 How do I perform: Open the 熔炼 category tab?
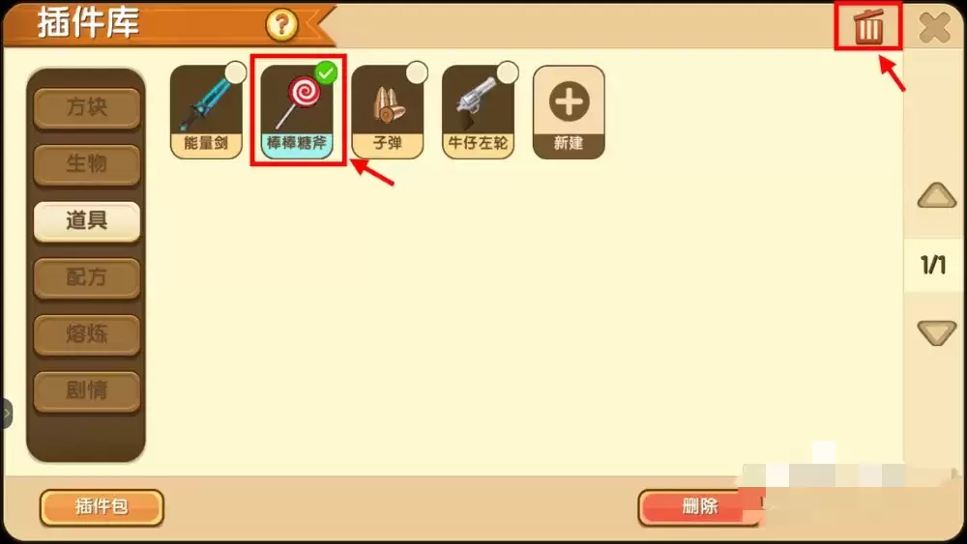[x=87, y=334]
